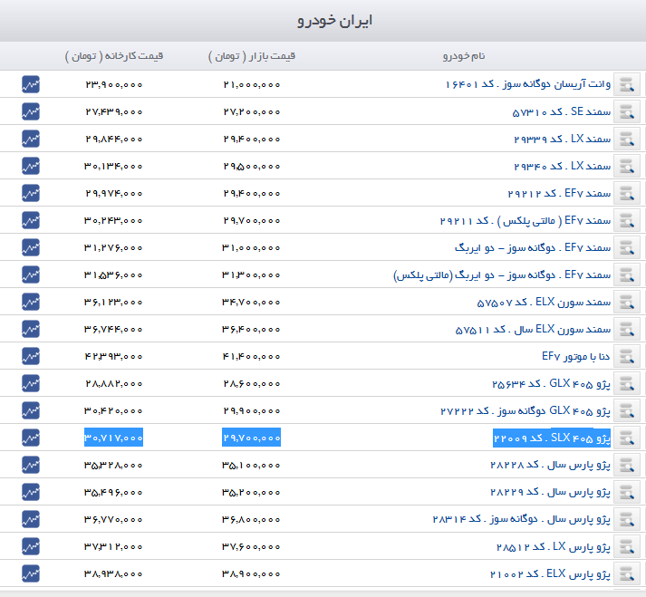View details icon for پژو پارس LX کد ۲۸۵۱۲
646x597 pixels.
627,546
